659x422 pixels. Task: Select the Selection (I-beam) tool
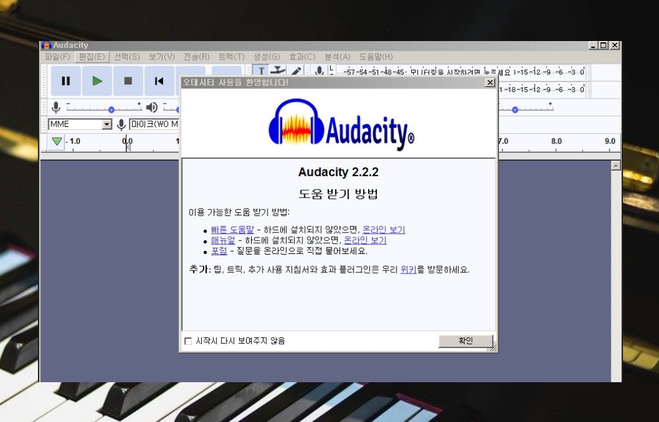click(261, 70)
